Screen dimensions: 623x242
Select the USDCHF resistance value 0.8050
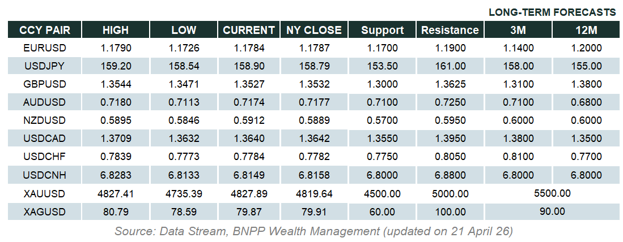450,157
